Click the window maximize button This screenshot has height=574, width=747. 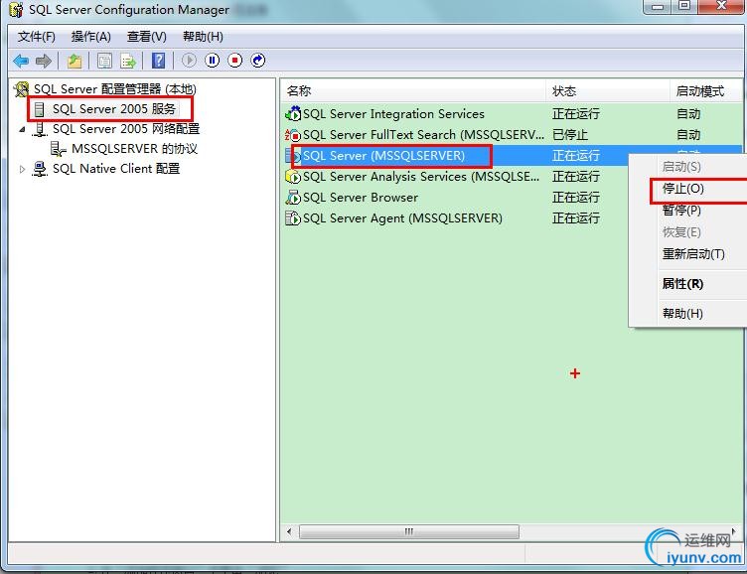(684, 6)
